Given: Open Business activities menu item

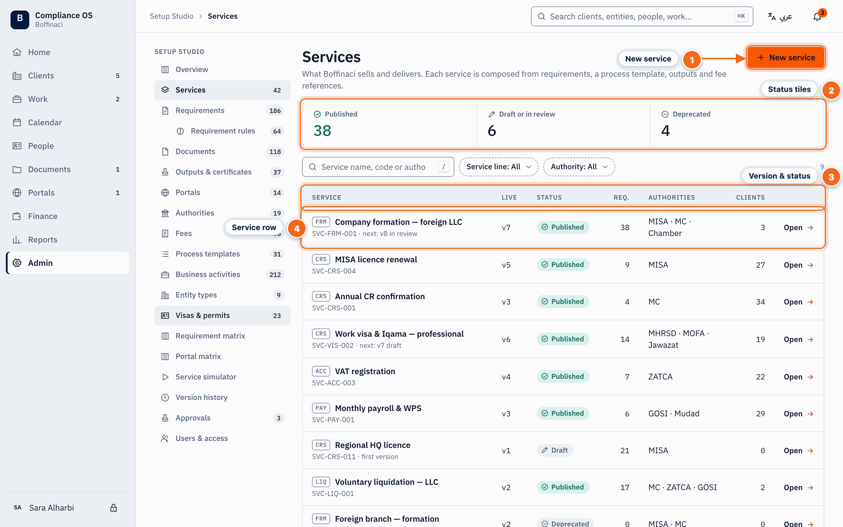Looking at the screenshot, I should tap(222, 274).
